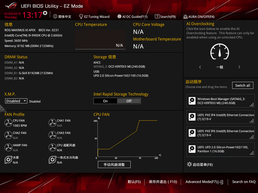Switch to Advanced Mode (F7)
Image resolution: width=258 pixels, height=193 pixels.
(x=204, y=182)
